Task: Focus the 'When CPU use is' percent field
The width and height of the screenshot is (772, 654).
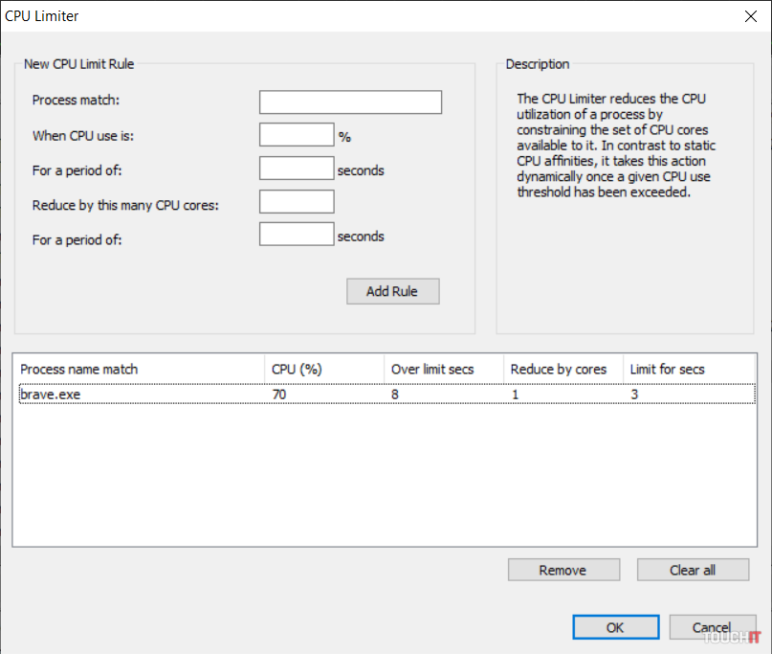Action: click(x=297, y=135)
